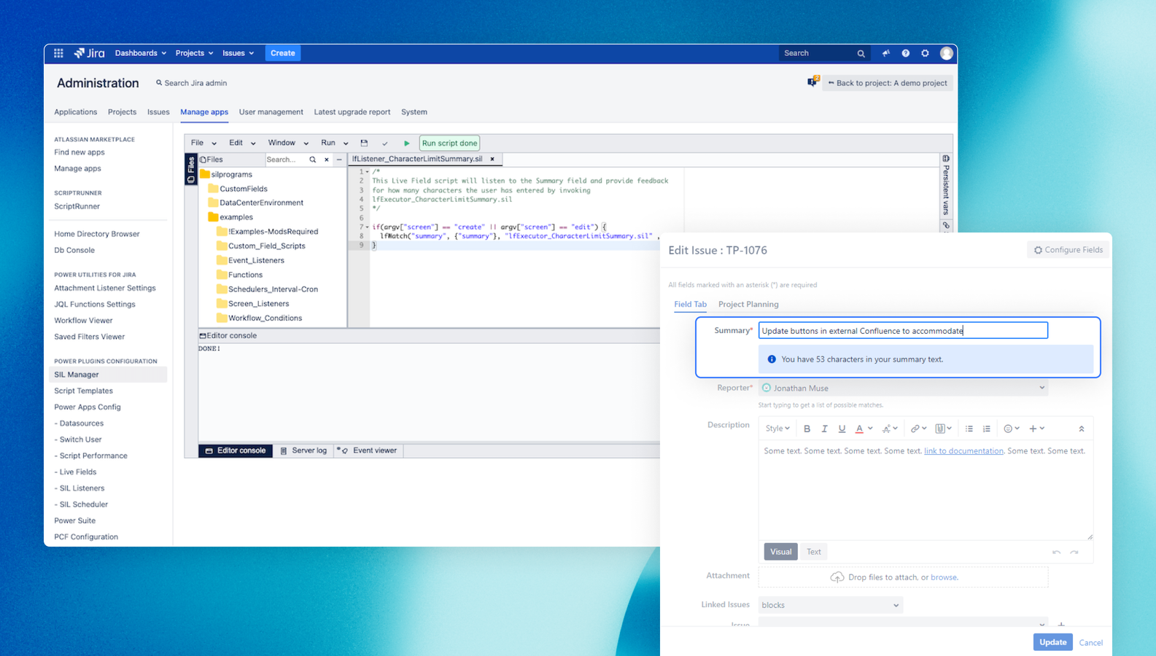Open more formatting dropdown in description toolbar

click(890, 429)
